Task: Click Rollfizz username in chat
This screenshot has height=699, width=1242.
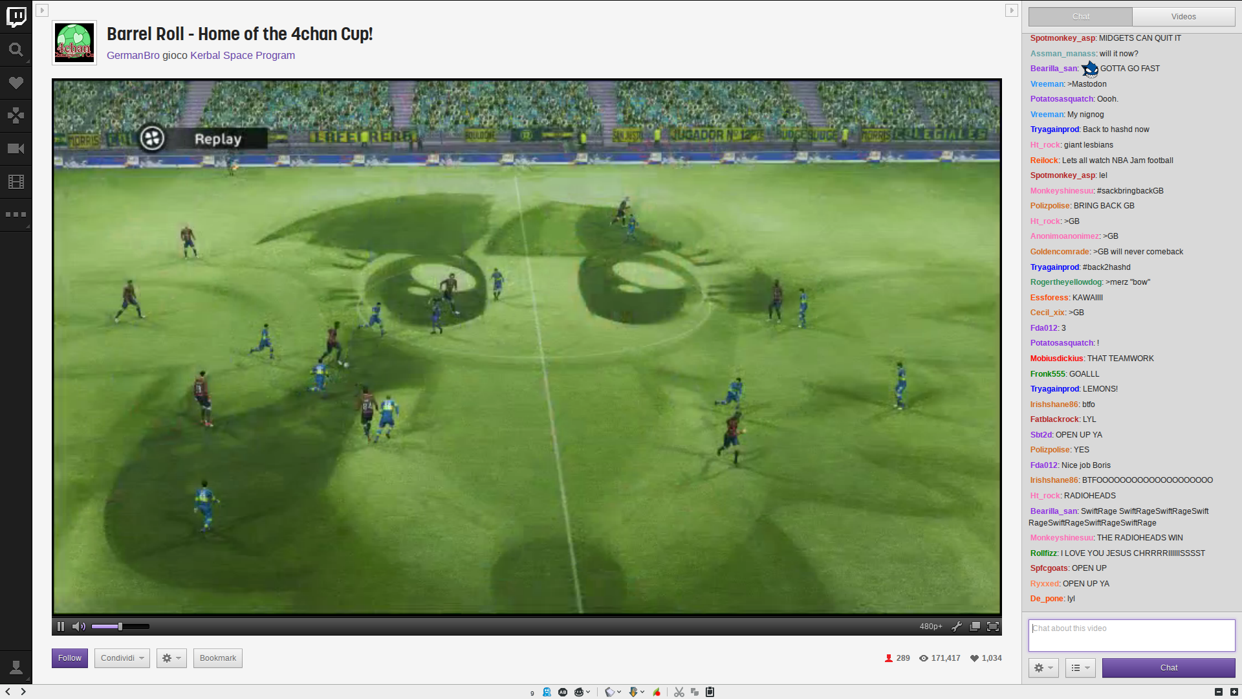Action: coord(1043,553)
